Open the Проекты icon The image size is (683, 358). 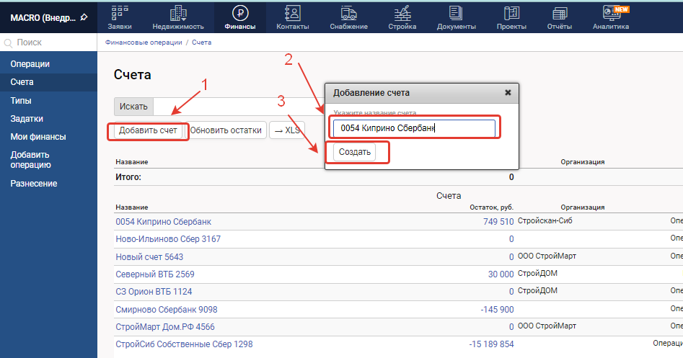[x=511, y=13]
